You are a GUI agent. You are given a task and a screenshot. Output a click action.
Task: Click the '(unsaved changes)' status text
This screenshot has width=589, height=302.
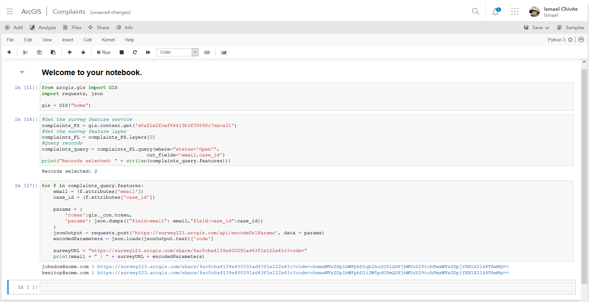pyautogui.click(x=110, y=12)
